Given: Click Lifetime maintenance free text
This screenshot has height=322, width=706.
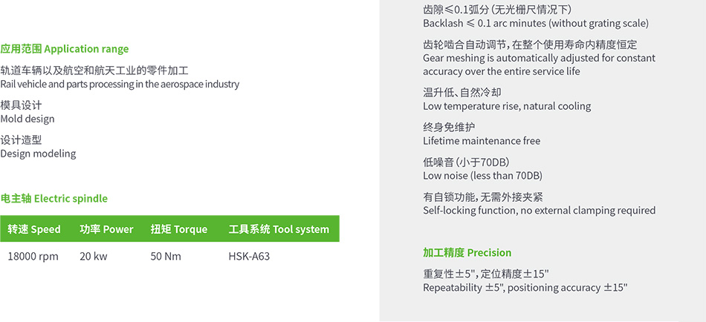Looking at the screenshot, I should [x=482, y=141].
